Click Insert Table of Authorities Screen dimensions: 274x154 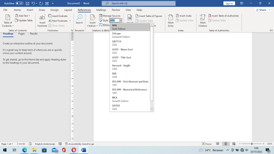(223, 16)
